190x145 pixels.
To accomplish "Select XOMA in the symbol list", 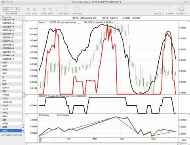I will [x=11, y=88].
